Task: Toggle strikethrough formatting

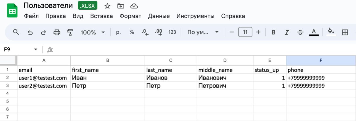Action: pos(300,32)
